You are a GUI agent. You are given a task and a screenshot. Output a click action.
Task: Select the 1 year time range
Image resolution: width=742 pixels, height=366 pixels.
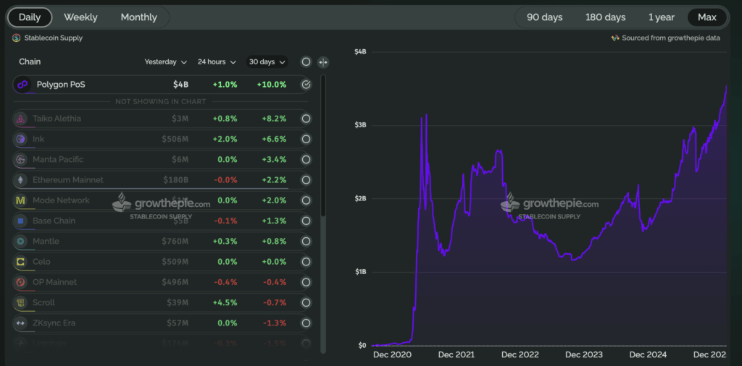660,17
